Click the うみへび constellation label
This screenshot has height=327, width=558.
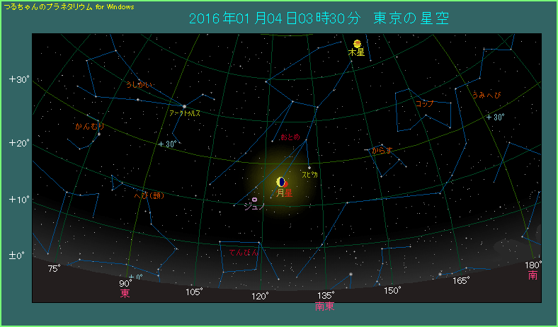(x=486, y=95)
